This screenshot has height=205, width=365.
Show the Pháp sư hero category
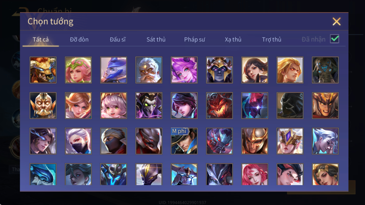click(x=195, y=39)
